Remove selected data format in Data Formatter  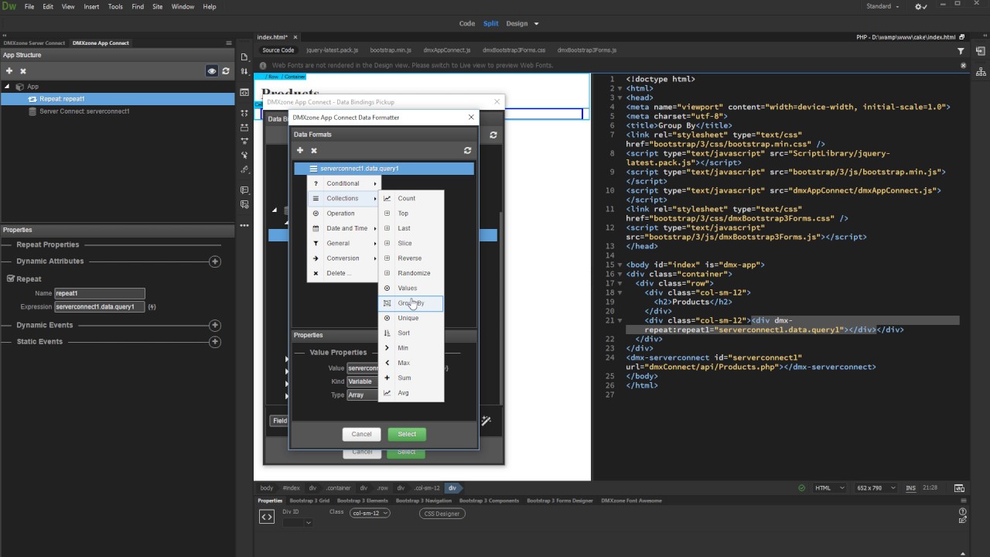click(314, 151)
